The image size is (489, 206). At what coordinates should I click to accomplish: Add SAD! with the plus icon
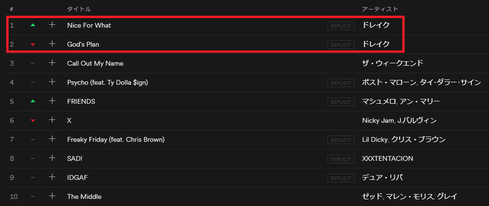tap(52, 158)
